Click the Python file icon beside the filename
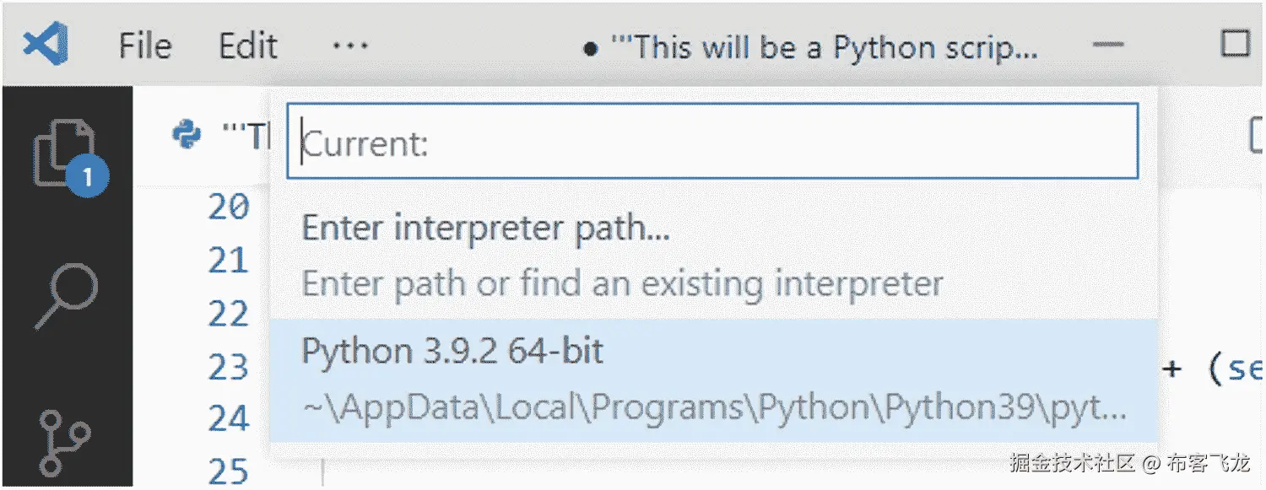 click(187, 133)
